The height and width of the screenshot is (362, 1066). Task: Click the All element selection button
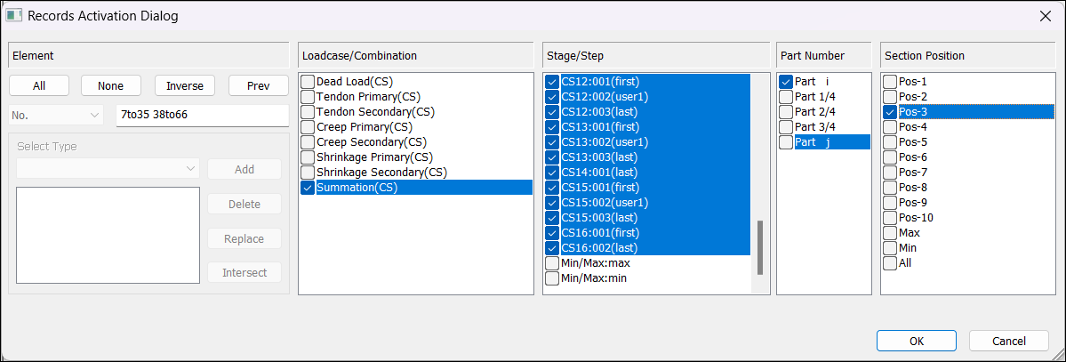tap(39, 85)
